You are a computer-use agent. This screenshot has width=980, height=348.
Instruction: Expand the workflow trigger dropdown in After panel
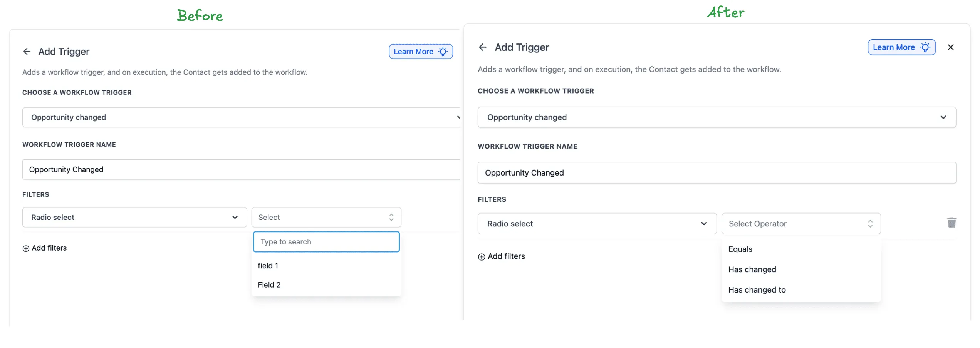[x=943, y=117]
